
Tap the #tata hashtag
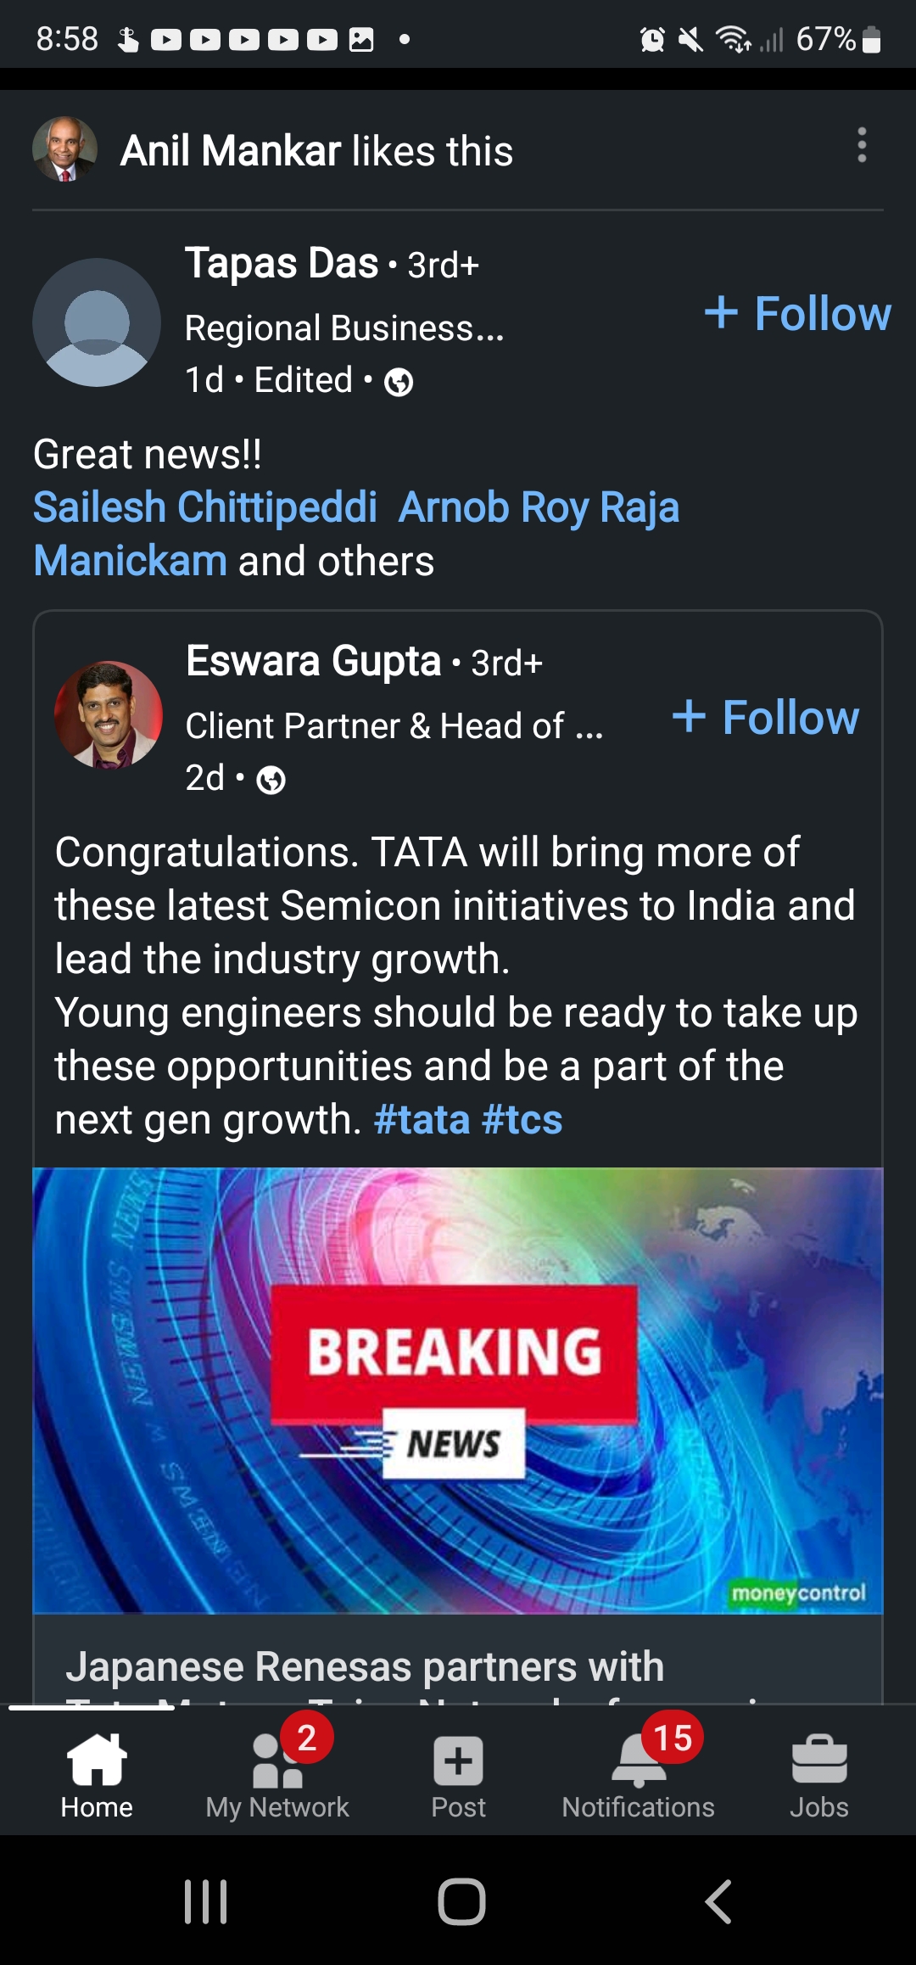tap(422, 1120)
